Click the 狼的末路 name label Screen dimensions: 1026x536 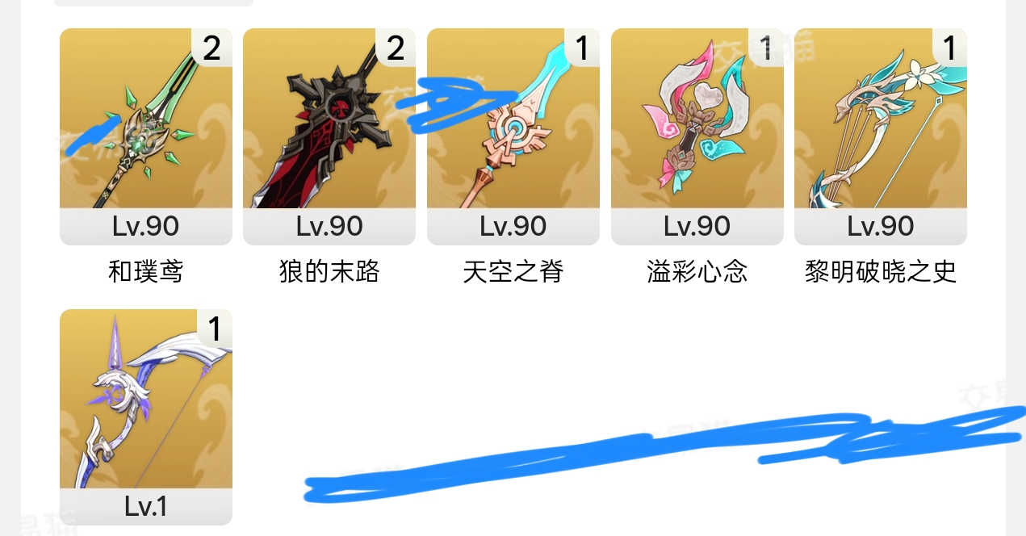coord(329,271)
